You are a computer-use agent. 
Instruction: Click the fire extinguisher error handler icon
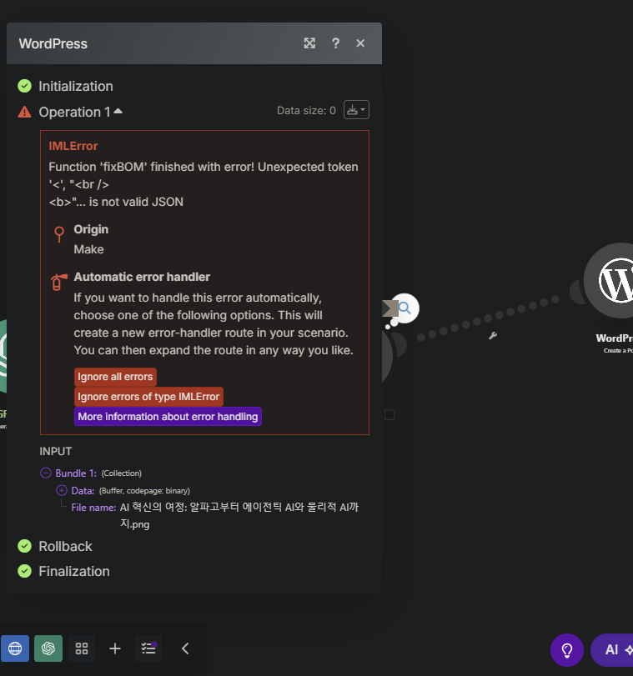[58, 282]
